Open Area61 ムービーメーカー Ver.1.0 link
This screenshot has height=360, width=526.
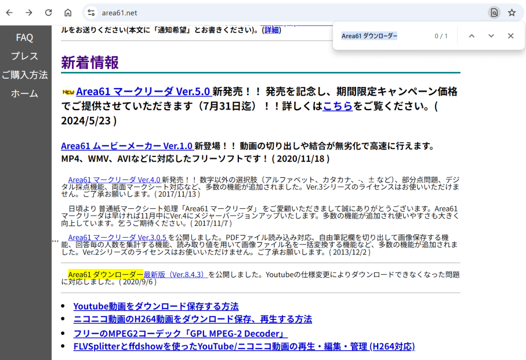(x=126, y=146)
